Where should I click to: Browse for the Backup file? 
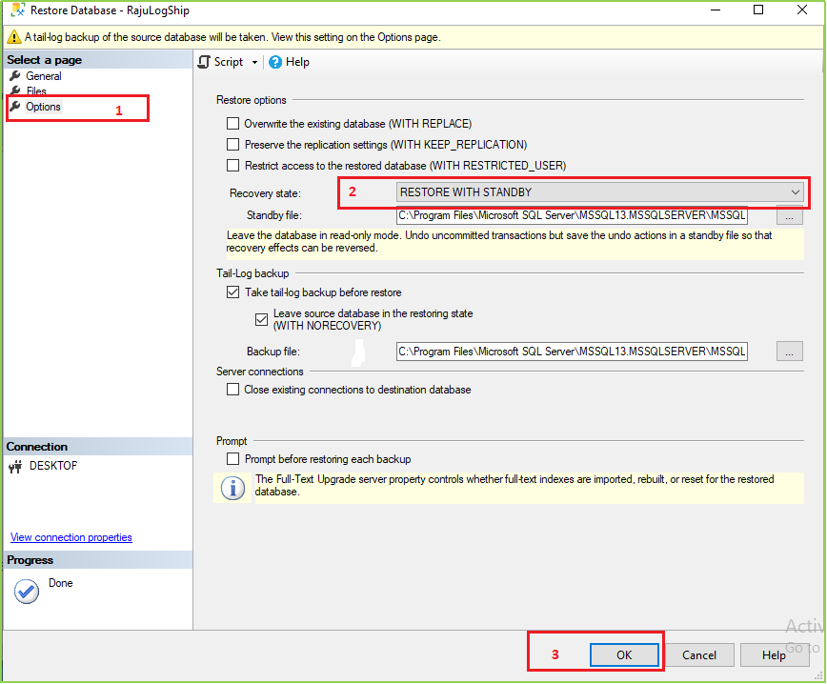point(790,352)
